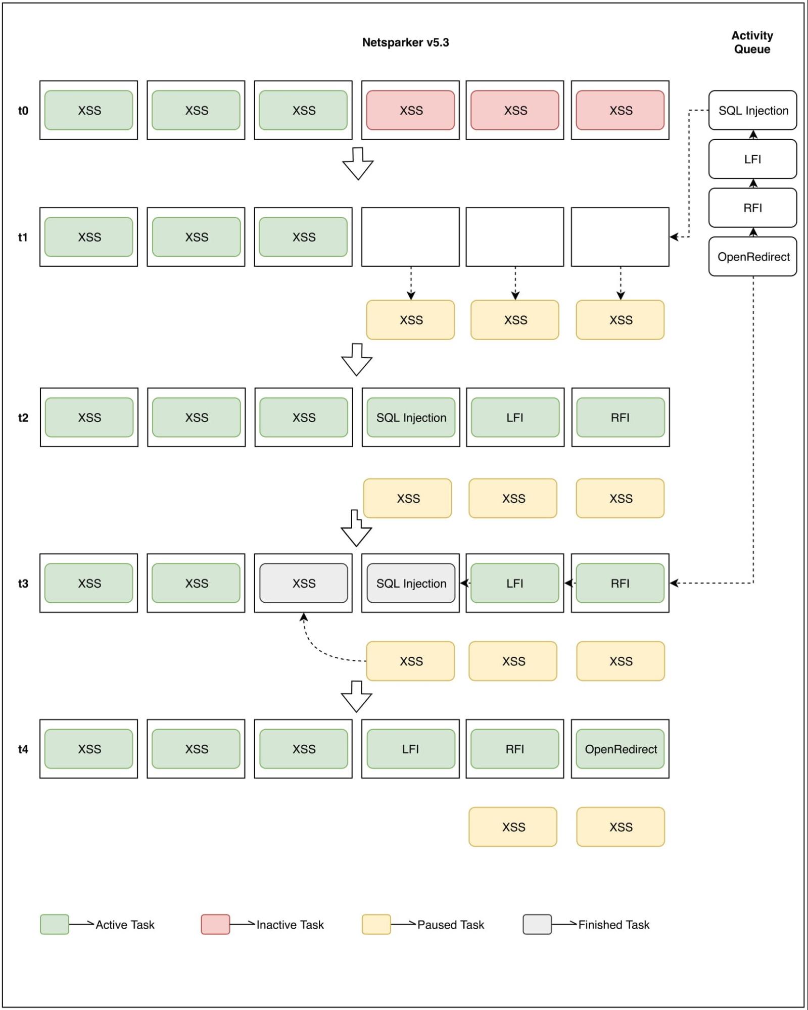Click finished gray XSS task in t3 row

click(303, 583)
